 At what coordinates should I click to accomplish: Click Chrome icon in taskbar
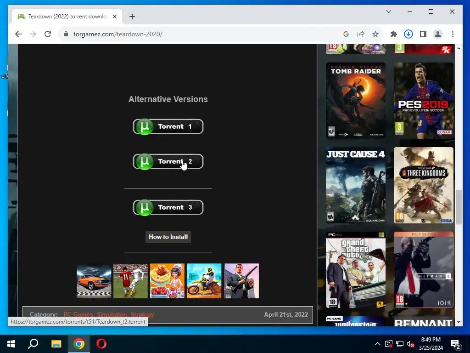(79, 344)
